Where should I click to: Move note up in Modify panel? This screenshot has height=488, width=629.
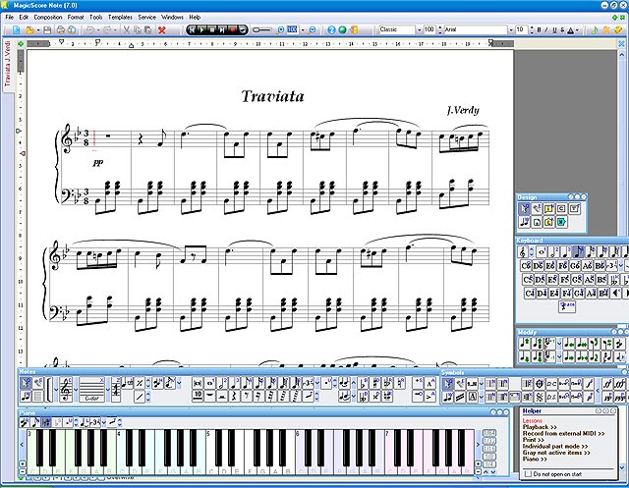pyautogui.click(x=524, y=344)
